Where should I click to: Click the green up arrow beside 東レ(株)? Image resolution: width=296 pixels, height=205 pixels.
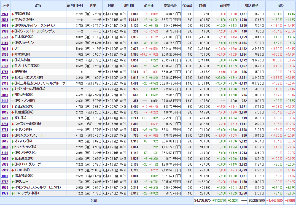pyautogui.click(x=13, y=118)
